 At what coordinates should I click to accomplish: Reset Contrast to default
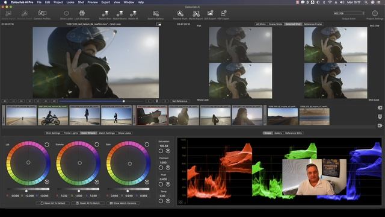(x=161, y=168)
